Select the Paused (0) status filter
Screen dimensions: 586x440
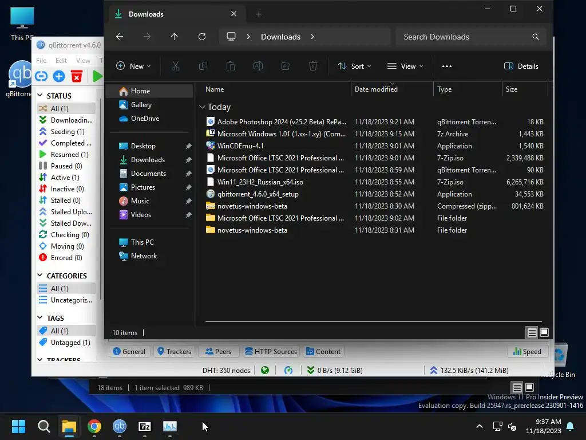(66, 166)
